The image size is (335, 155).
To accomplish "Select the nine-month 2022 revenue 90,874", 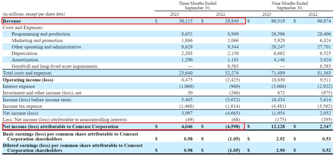I will 324,21.
